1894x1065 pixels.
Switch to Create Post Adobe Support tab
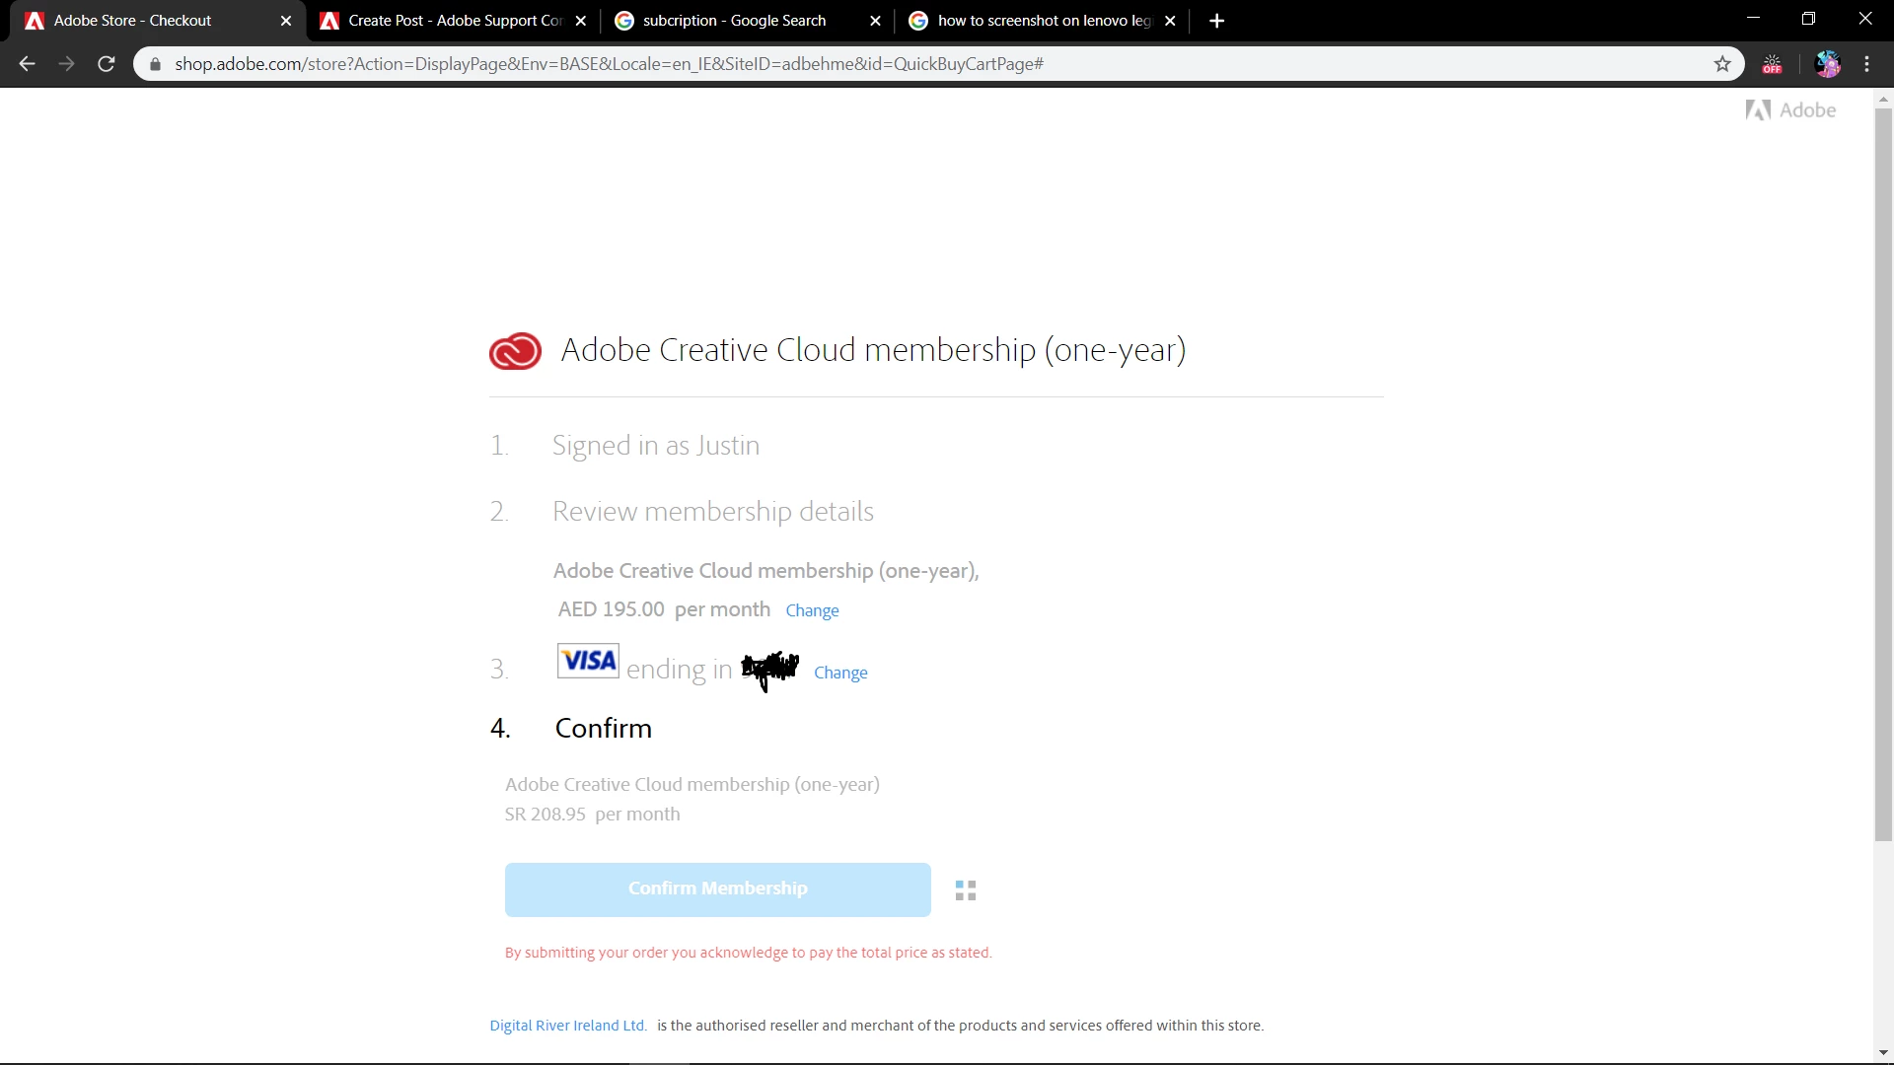click(454, 21)
